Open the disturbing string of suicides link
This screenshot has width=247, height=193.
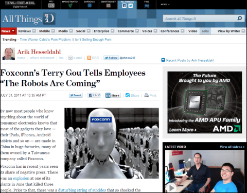click(82, 190)
